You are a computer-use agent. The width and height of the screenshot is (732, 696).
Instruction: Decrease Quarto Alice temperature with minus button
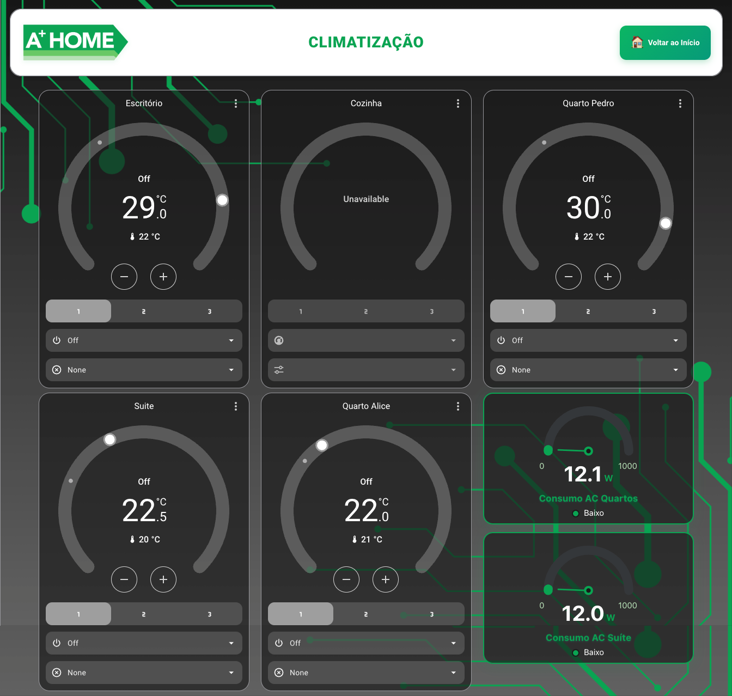pos(346,579)
